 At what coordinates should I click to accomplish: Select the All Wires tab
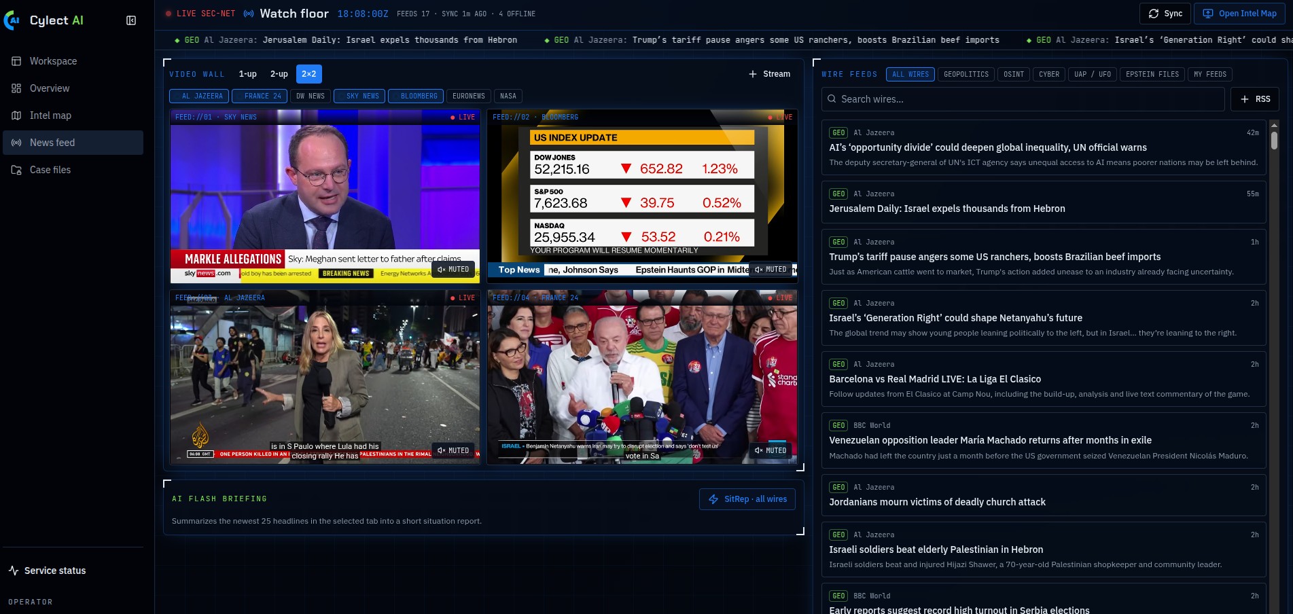point(910,74)
